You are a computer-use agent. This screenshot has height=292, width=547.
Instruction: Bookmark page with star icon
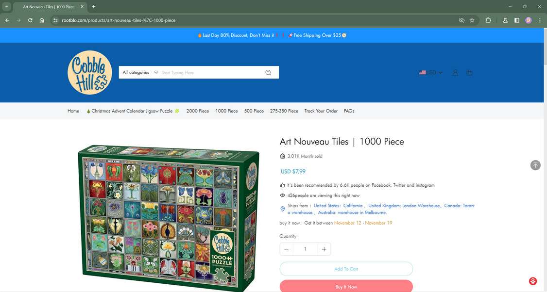pyautogui.click(x=472, y=20)
